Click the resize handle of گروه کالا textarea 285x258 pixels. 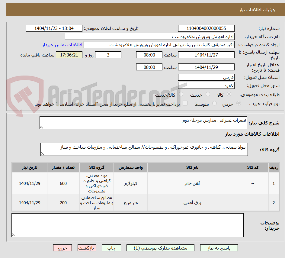(x=42, y=154)
